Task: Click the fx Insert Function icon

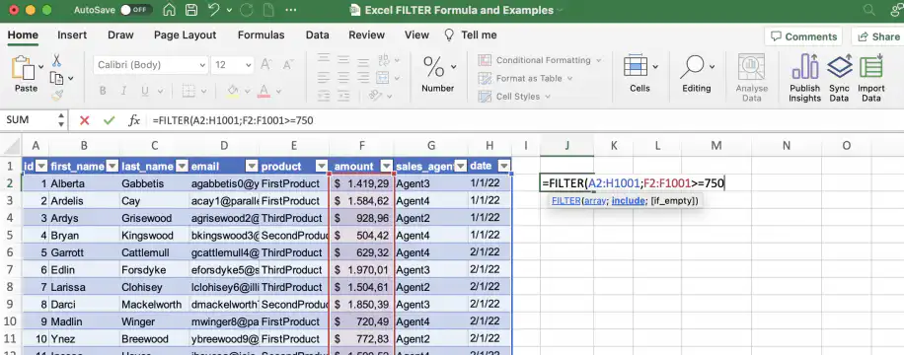Action: 134,120
